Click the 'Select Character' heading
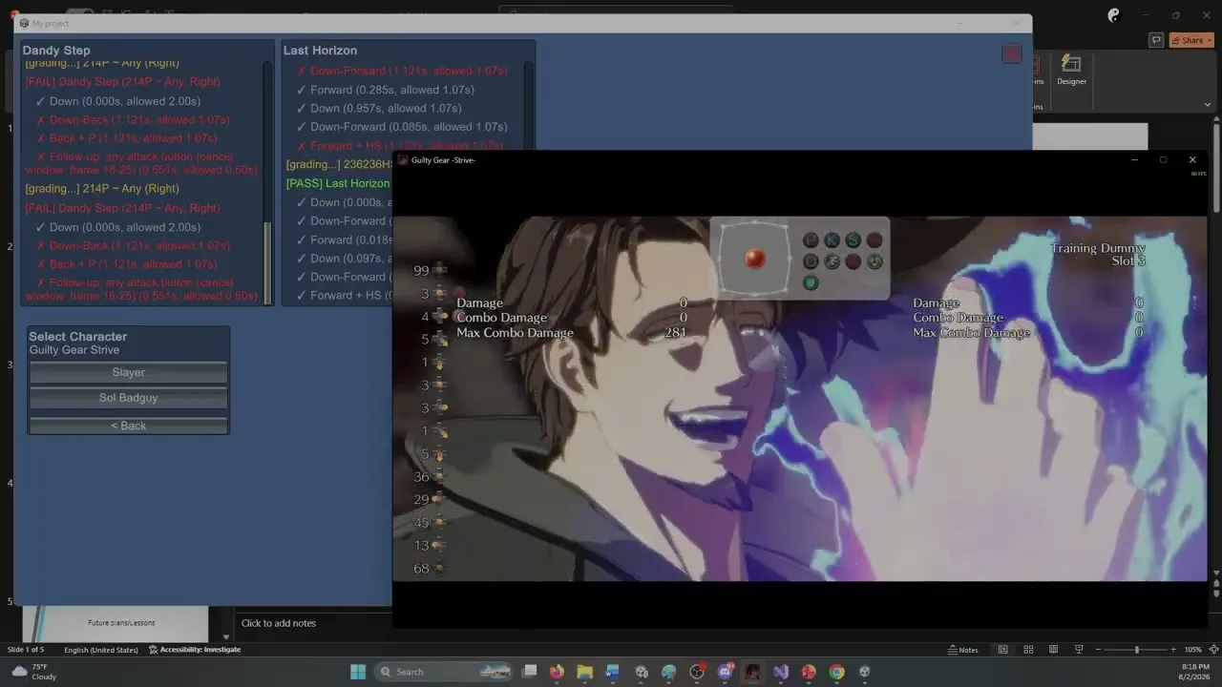 (x=77, y=337)
